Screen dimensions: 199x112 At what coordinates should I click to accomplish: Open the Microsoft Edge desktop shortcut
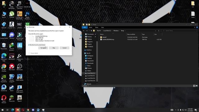click(4, 57)
